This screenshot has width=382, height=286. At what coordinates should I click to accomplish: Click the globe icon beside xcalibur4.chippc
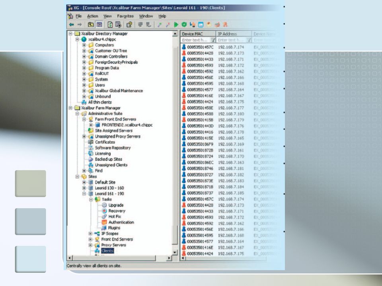pos(84,39)
